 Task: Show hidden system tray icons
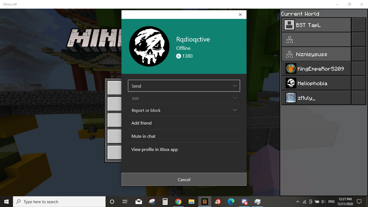297,202
